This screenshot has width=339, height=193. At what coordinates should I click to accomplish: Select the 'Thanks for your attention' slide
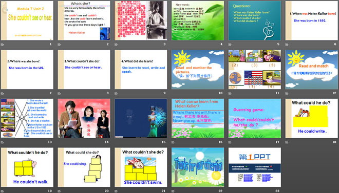click(198, 167)
